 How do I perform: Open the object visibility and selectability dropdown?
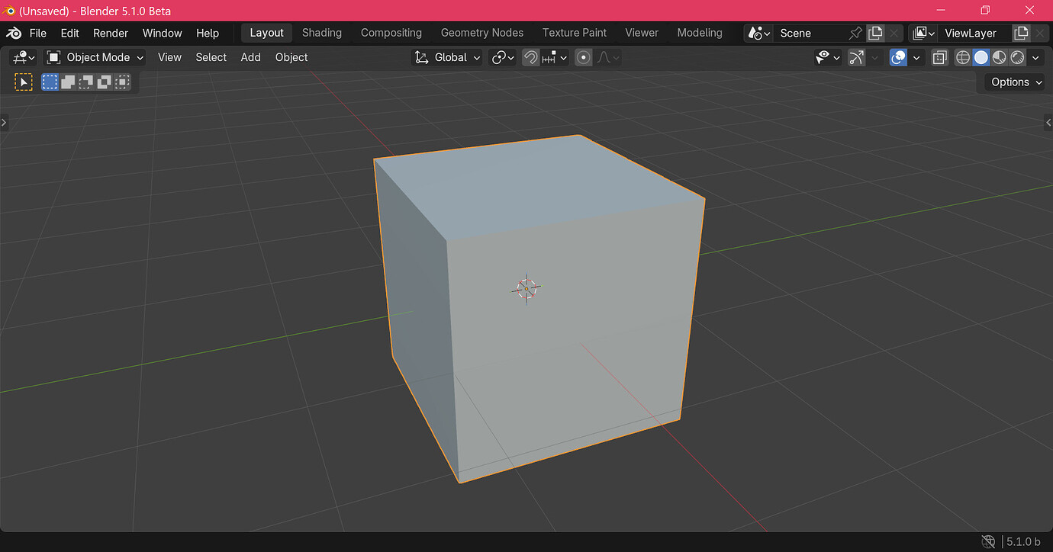(x=828, y=57)
